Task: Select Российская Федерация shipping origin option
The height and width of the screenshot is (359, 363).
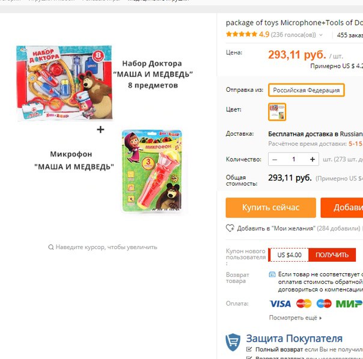Action: (307, 90)
